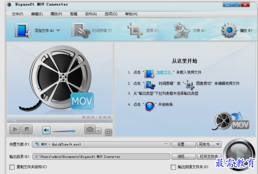The height and width of the screenshot is (174, 258).
Task: Mute audio with the speaker icon
Action: pos(46,130)
